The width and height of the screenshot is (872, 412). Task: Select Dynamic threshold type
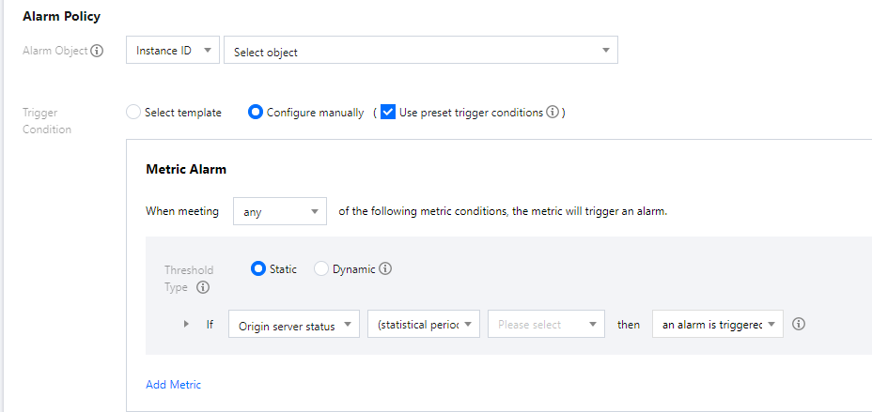tap(321, 269)
